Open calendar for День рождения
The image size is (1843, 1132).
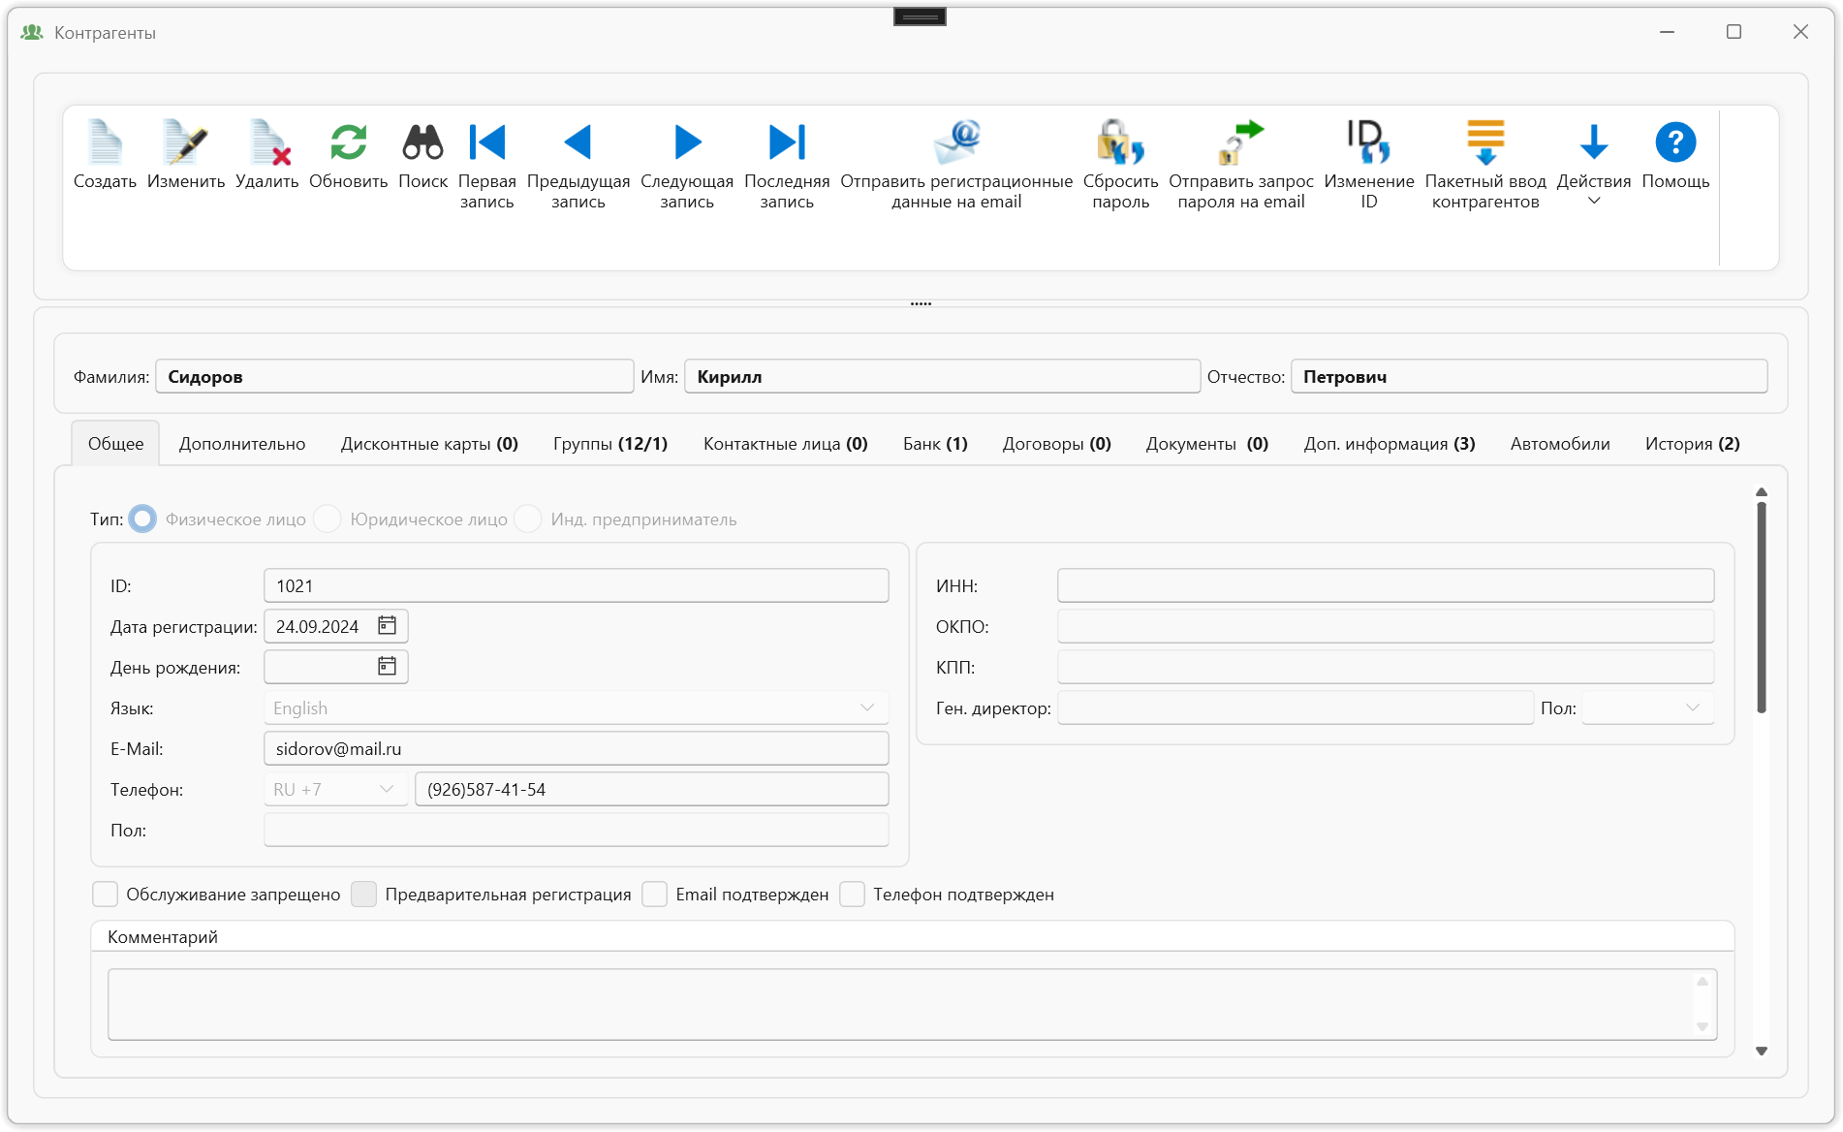387,667
